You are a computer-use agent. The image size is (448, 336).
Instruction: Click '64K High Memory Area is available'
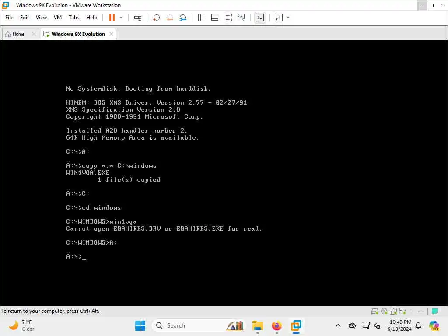[132, 137]
